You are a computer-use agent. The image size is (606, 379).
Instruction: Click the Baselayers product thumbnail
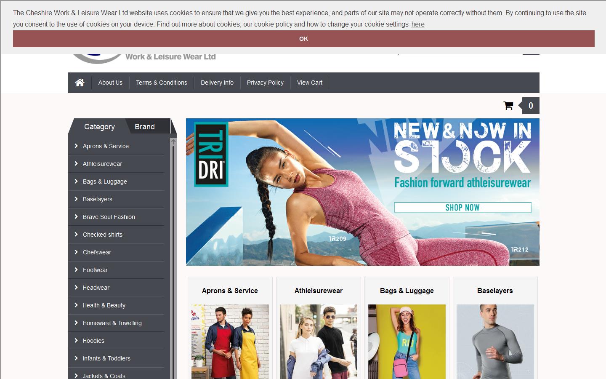click(x=495, y=342)
